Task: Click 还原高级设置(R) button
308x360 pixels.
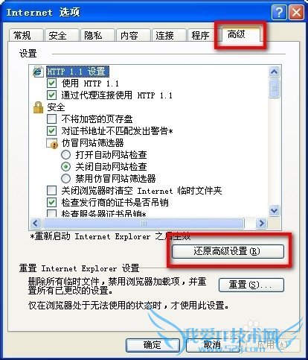Action: [228, 251]
